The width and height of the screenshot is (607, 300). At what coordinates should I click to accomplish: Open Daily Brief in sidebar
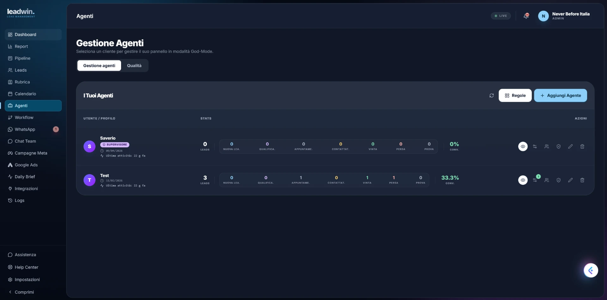tap(33, 177)
